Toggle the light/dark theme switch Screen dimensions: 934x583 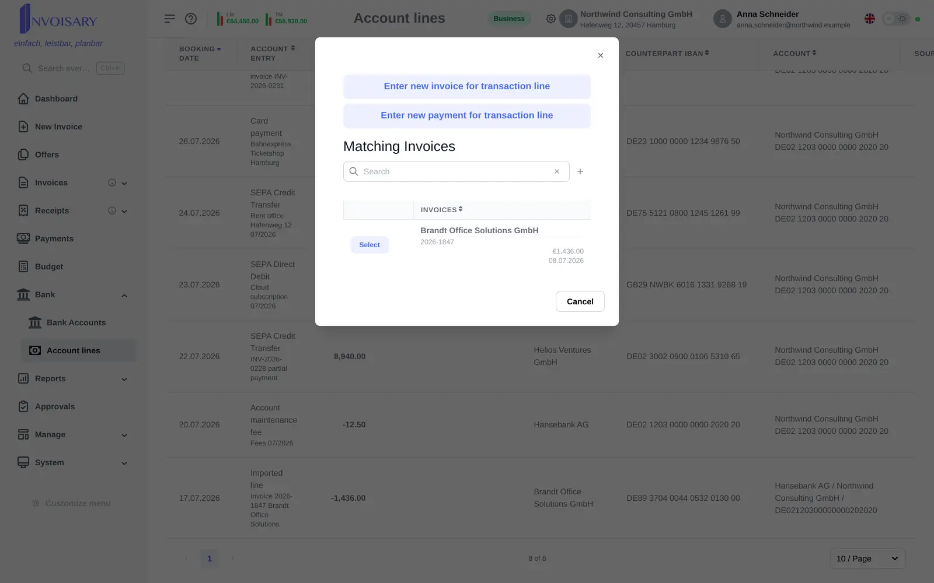pyautogui.click(x=896, y=19)
